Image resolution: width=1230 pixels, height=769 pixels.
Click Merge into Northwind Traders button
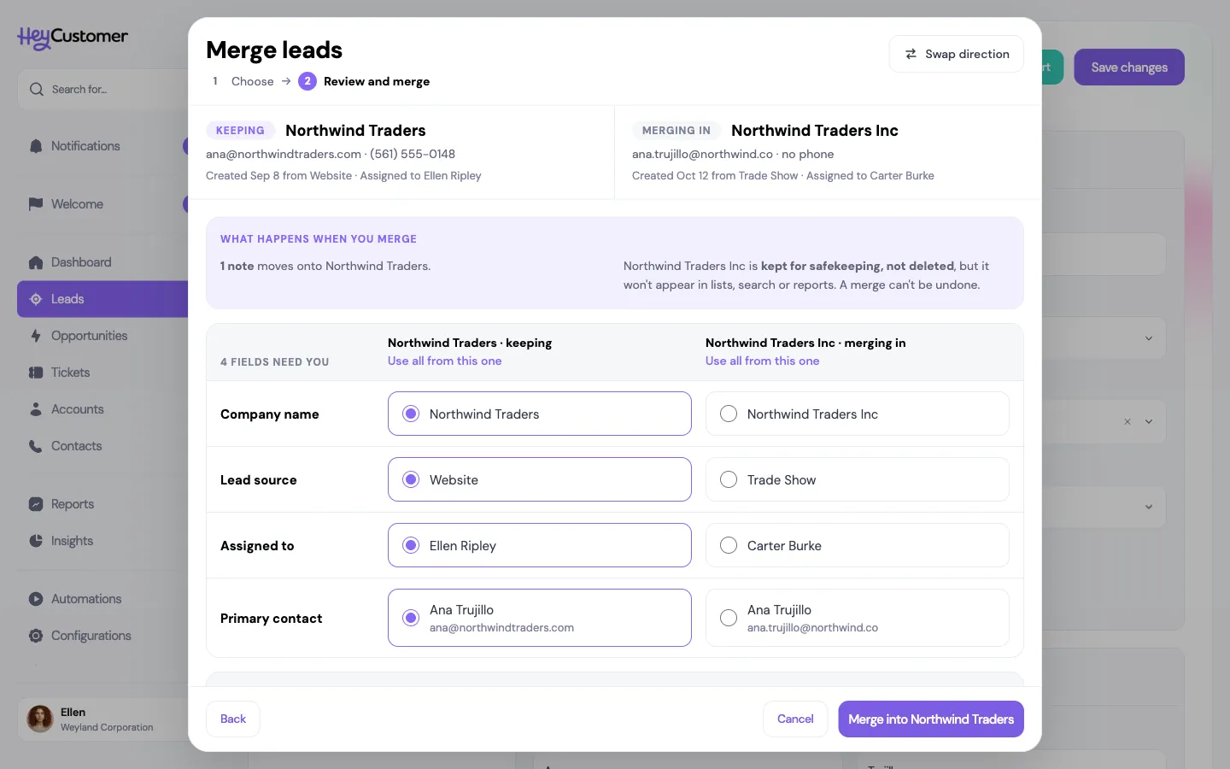click(x=931, y=719)
